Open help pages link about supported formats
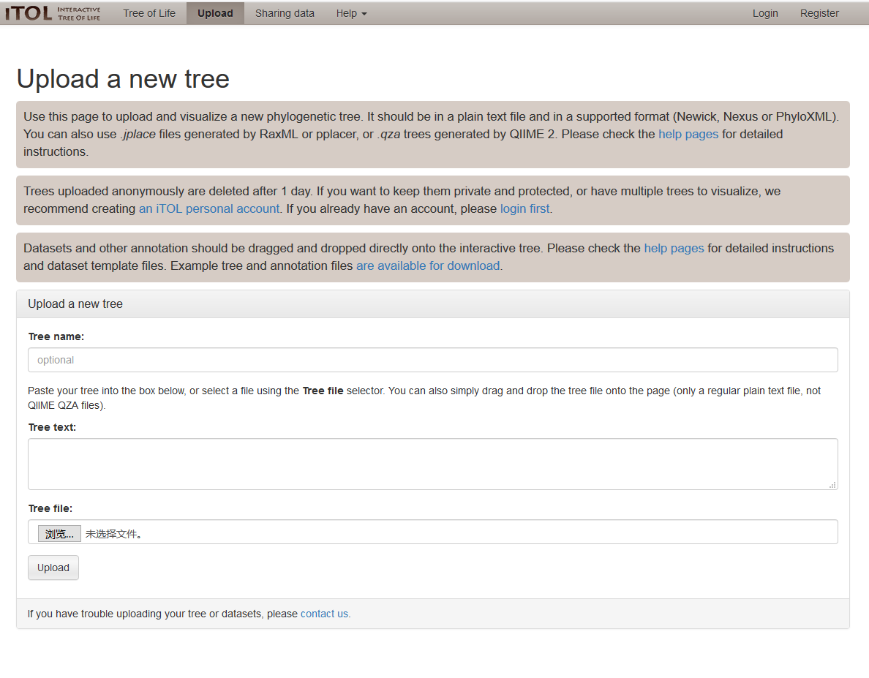 pos(688,135)
